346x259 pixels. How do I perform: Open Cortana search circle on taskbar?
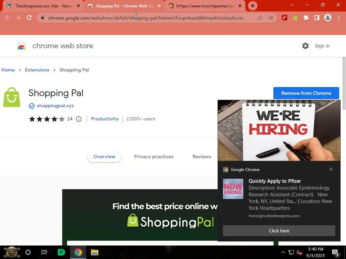[28, 252]
